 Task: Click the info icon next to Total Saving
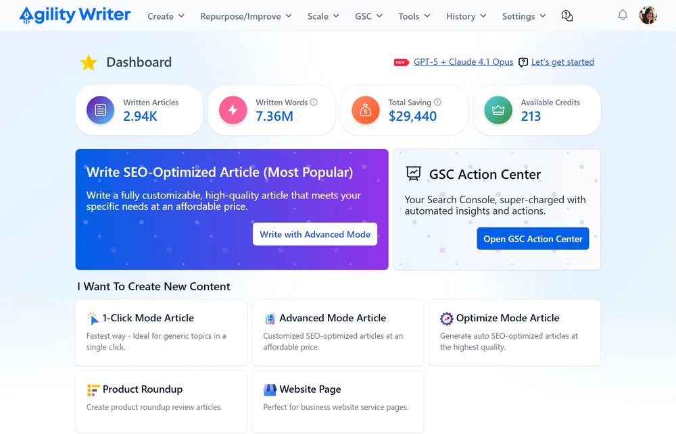tap(437, 102)
